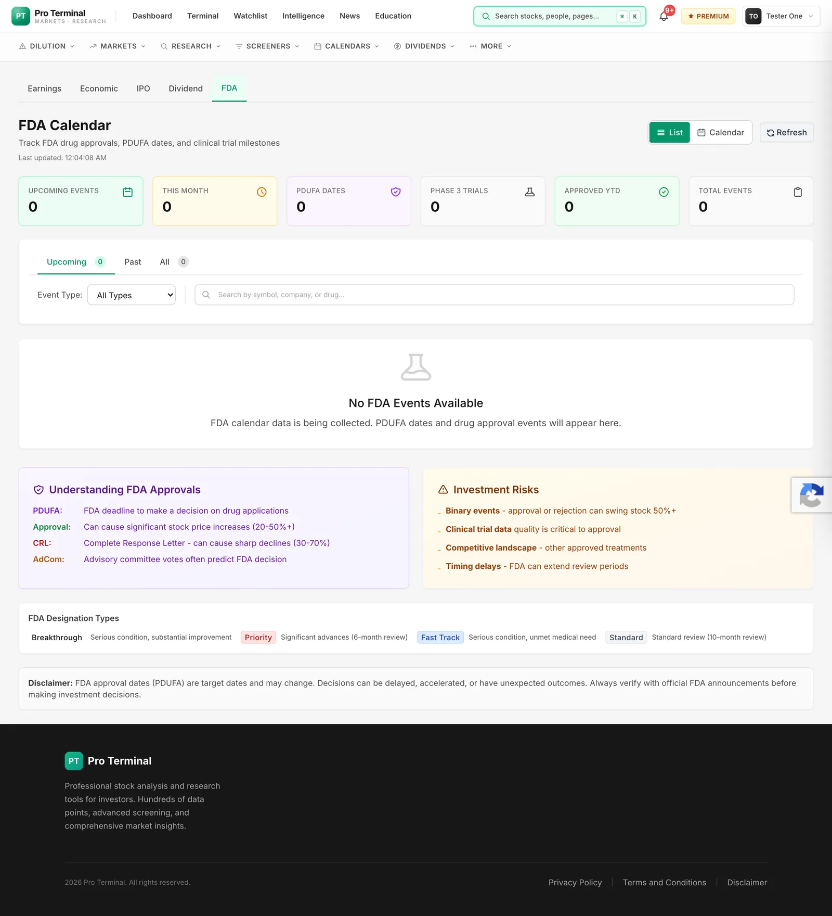Open News in top navigation
The image size is (832, 916).
pos(350,16)
